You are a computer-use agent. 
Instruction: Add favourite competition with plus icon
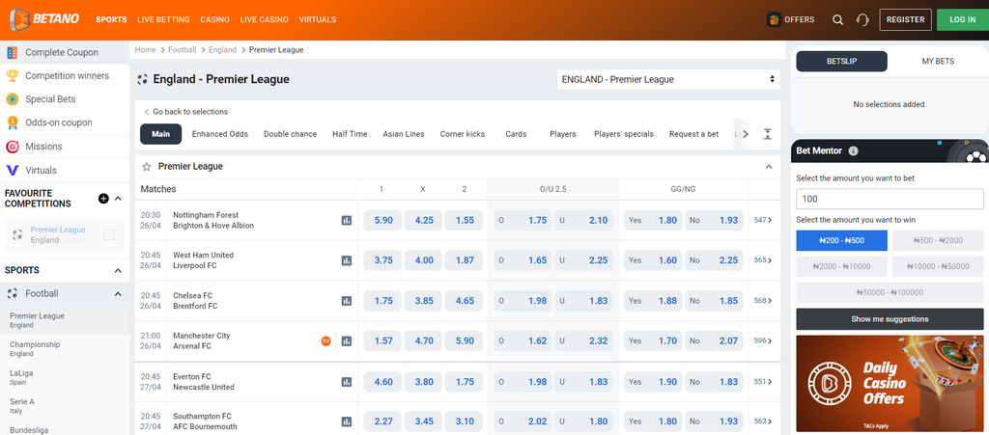tap(103, 199)
